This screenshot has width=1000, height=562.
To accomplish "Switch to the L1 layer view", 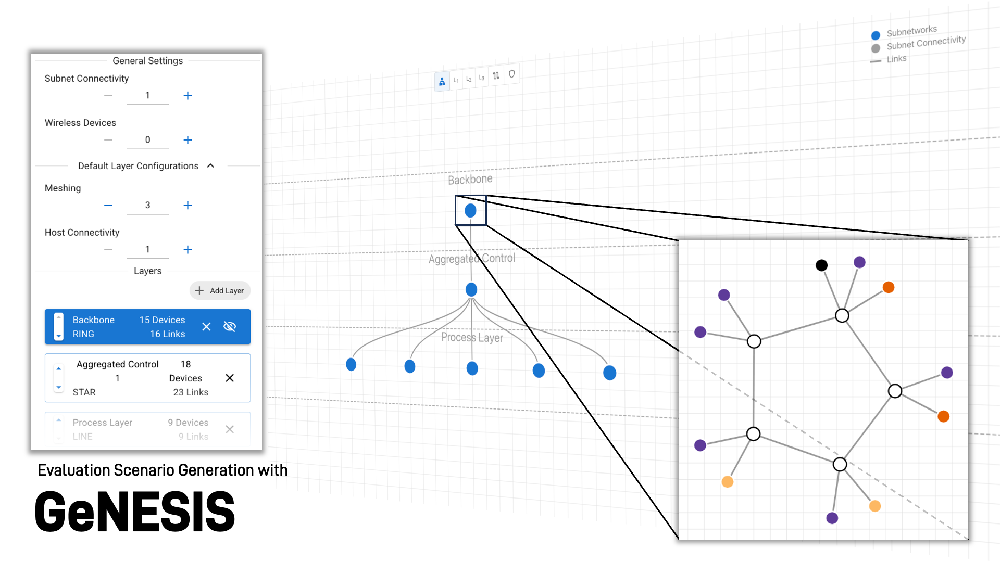I will [x=456, y=80].
